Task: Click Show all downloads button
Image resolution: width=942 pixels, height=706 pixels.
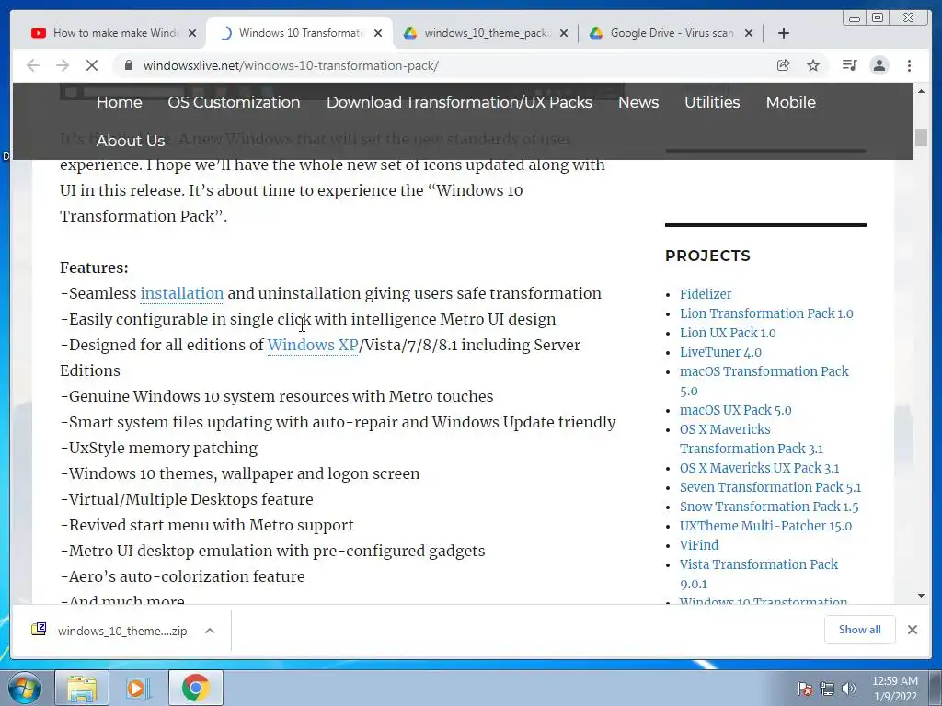Action: tap(860, 629)
